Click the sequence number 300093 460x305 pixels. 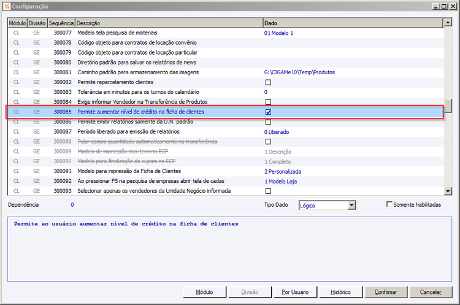(63, 191)
